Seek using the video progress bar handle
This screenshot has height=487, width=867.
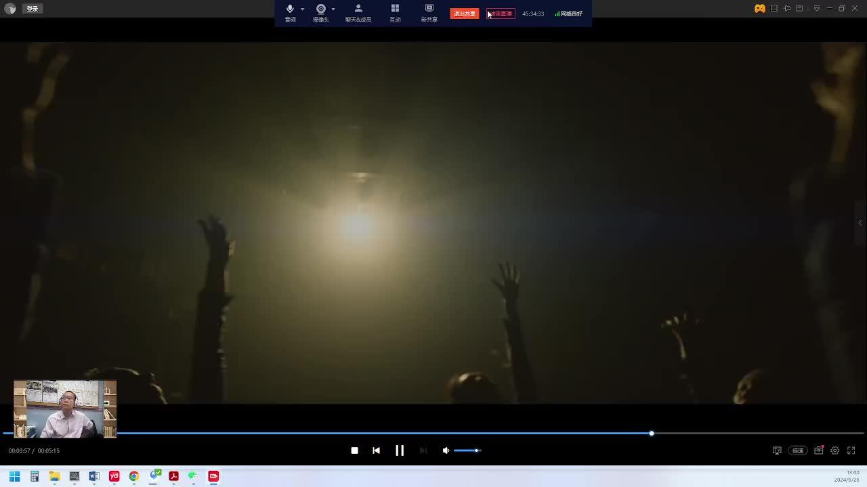[x=652, y=433]
